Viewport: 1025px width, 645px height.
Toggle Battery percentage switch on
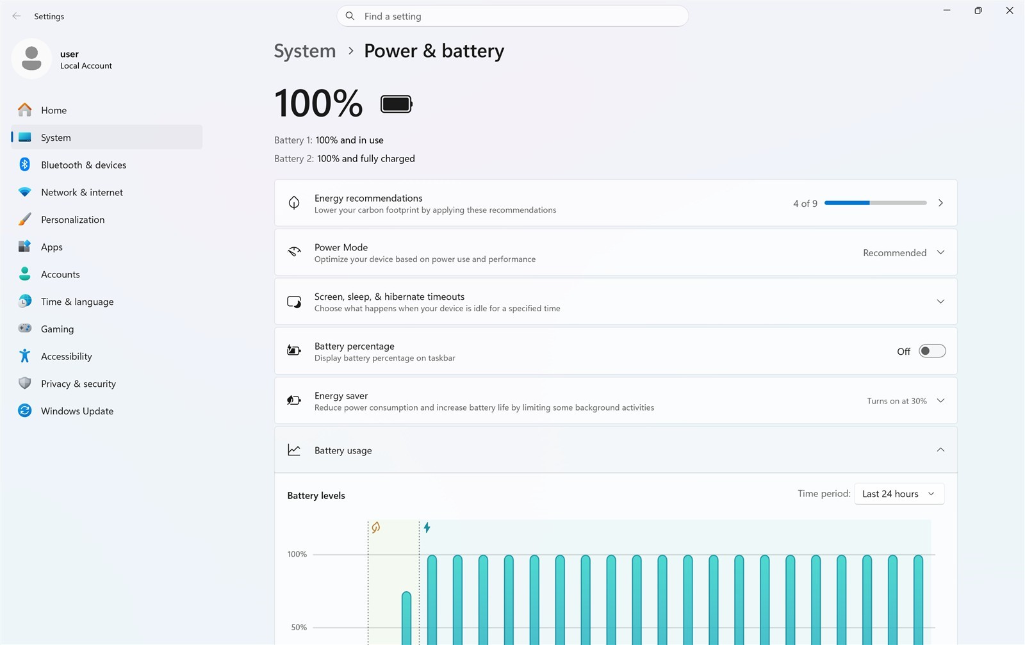click(x=932, y=351)
